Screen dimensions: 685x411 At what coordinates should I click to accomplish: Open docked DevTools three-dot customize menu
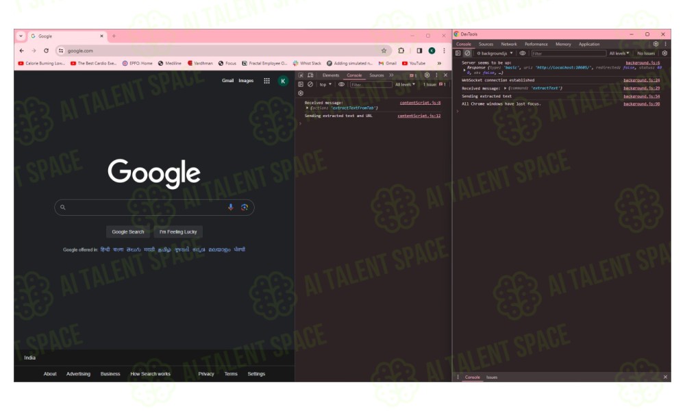[x=436, y=75]
